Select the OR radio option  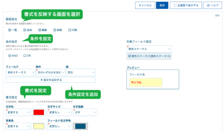pos(25,56)
